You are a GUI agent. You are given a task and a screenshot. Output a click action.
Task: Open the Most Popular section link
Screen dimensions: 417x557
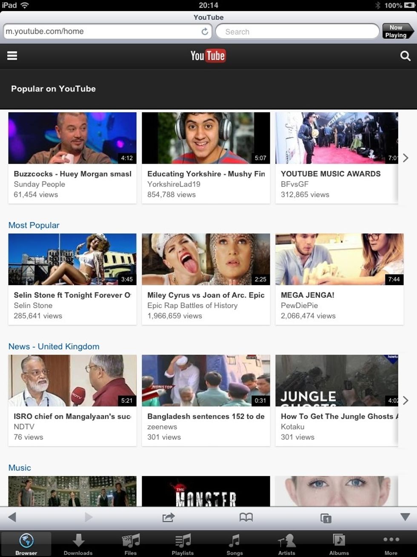click(34, 225)
